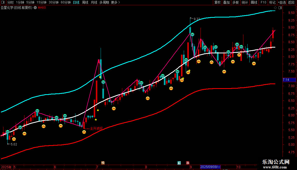Click the 解 event marker on timeline
The height and width of the screenshot is (170, 297).
(179, 163)
